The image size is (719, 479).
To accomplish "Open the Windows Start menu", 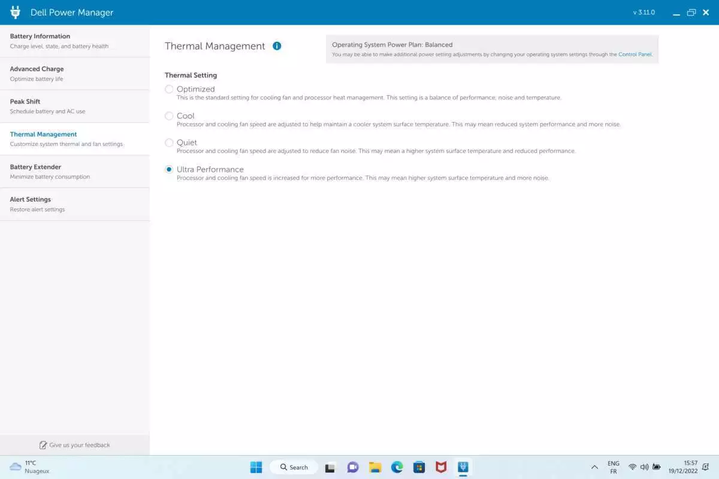I will tap(256, 467).
